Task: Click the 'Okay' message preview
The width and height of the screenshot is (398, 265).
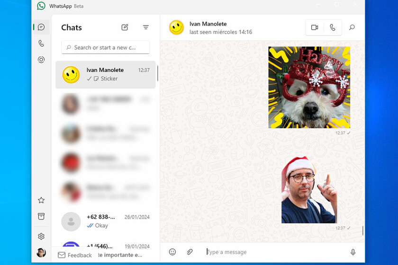Action: (101, 225)
